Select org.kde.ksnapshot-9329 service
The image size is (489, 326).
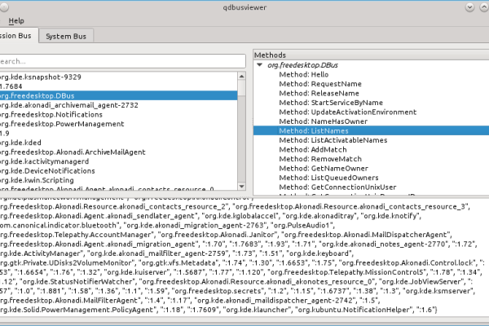coord(118,77)
